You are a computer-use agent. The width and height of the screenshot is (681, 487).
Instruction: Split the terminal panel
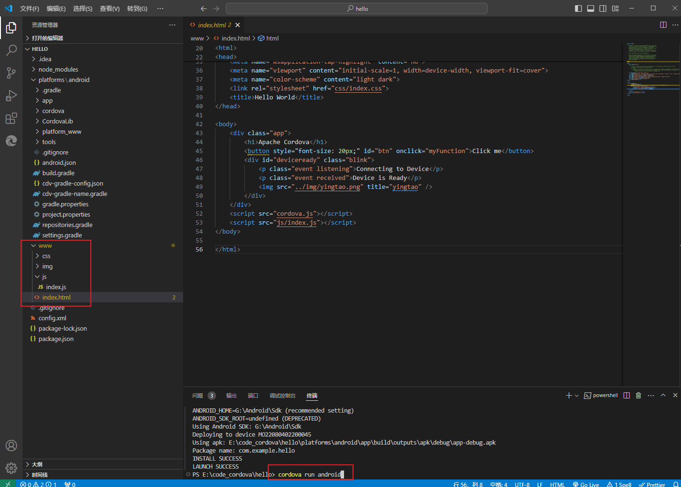(626, 396)
